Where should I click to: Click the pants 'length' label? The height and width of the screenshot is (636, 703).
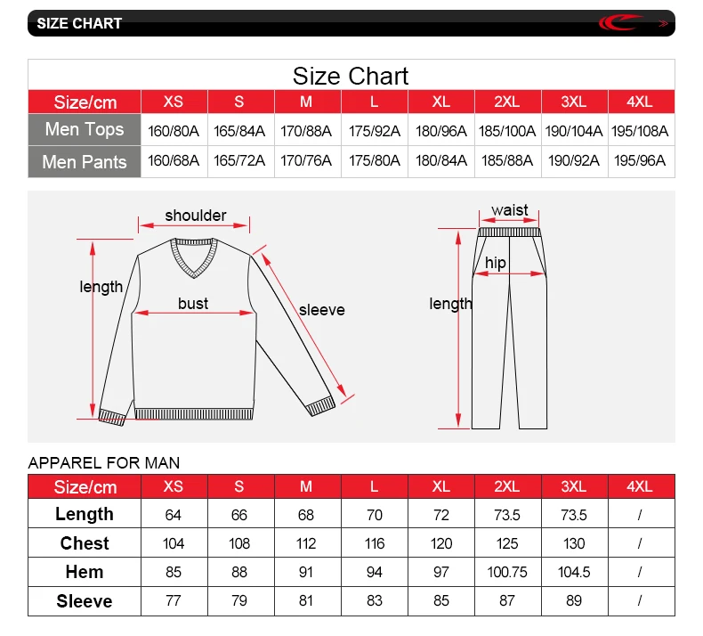point(450,304)
